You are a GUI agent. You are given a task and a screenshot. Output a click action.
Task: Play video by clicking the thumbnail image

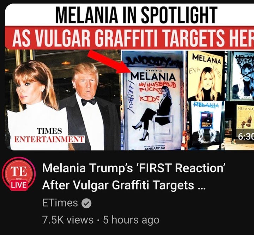129,77
